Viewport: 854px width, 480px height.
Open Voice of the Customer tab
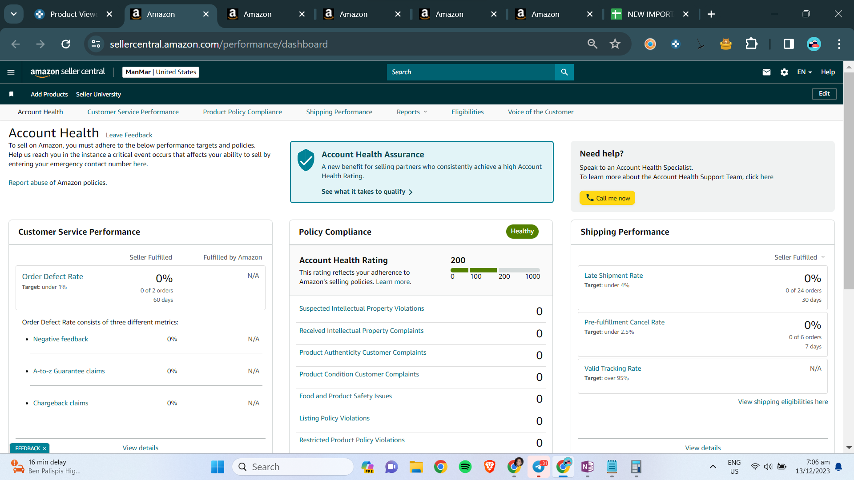[541, 112]
